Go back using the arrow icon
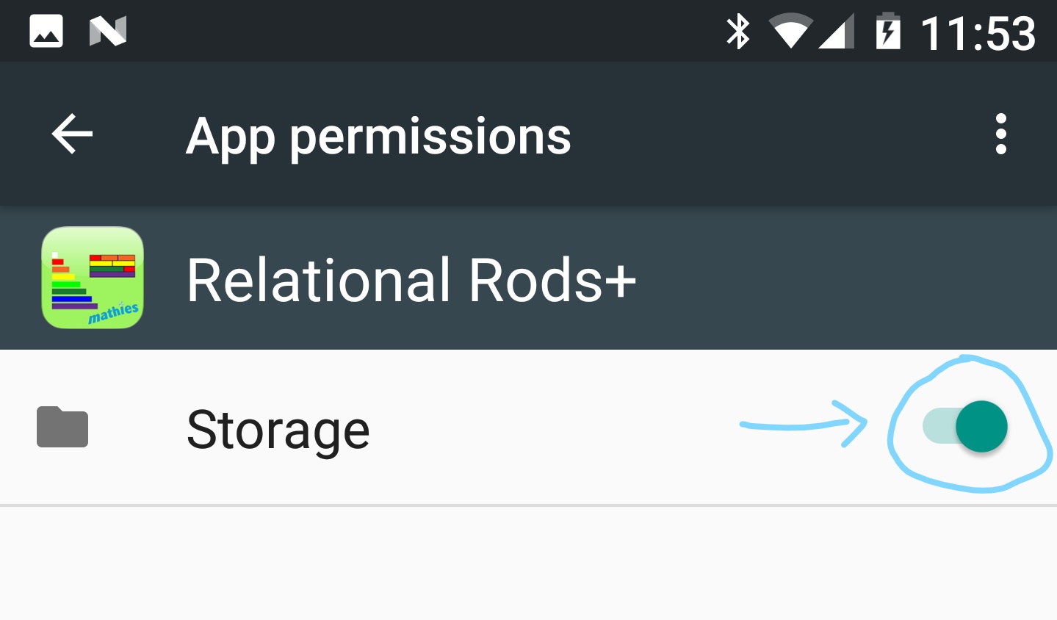This screenshot has height=620, width=1057. 72,134
